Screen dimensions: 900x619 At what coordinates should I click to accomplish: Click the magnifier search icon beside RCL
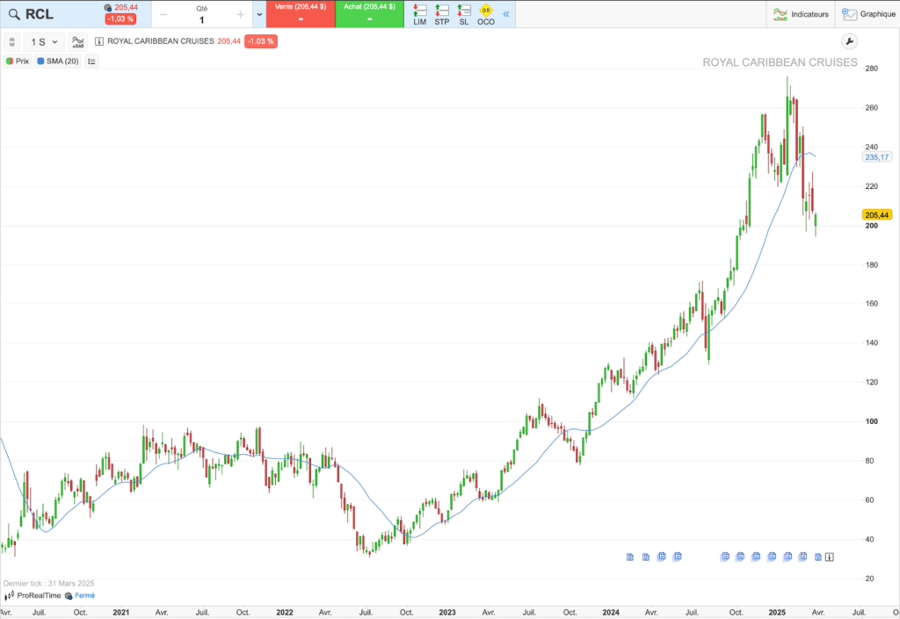tap(14, 14)
